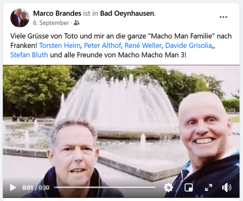Open Bad Oeynhausen location page
The height and width of the screenshot is (201, 243).
(x=127, y=13)
